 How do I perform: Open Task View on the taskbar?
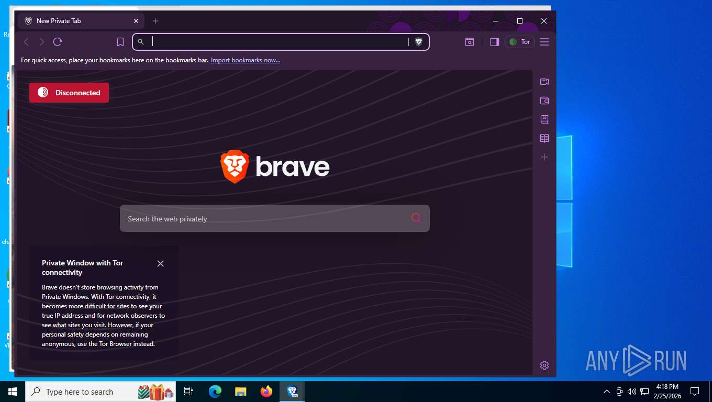pyautogui.click(x=188, y=392)
